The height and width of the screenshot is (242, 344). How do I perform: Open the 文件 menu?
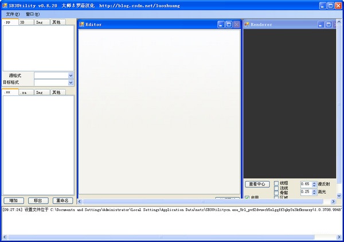13,14
